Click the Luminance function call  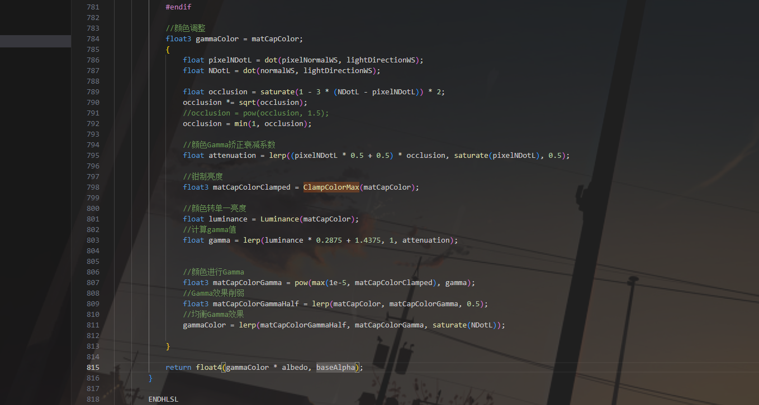coord(279,219)
